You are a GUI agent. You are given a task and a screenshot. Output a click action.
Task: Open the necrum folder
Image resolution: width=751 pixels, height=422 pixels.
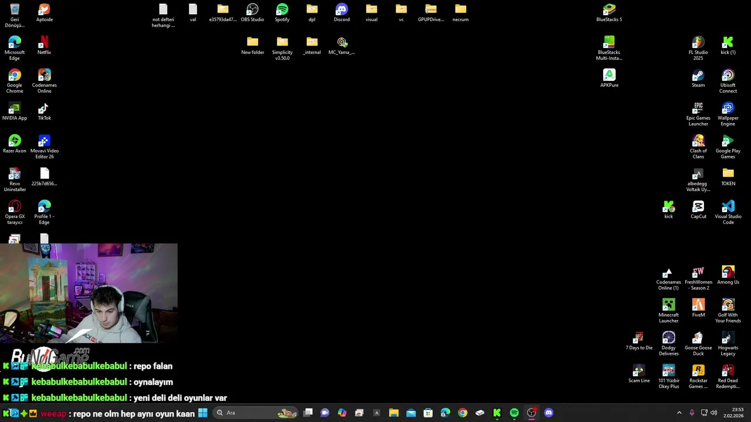[x=461, y=13]
